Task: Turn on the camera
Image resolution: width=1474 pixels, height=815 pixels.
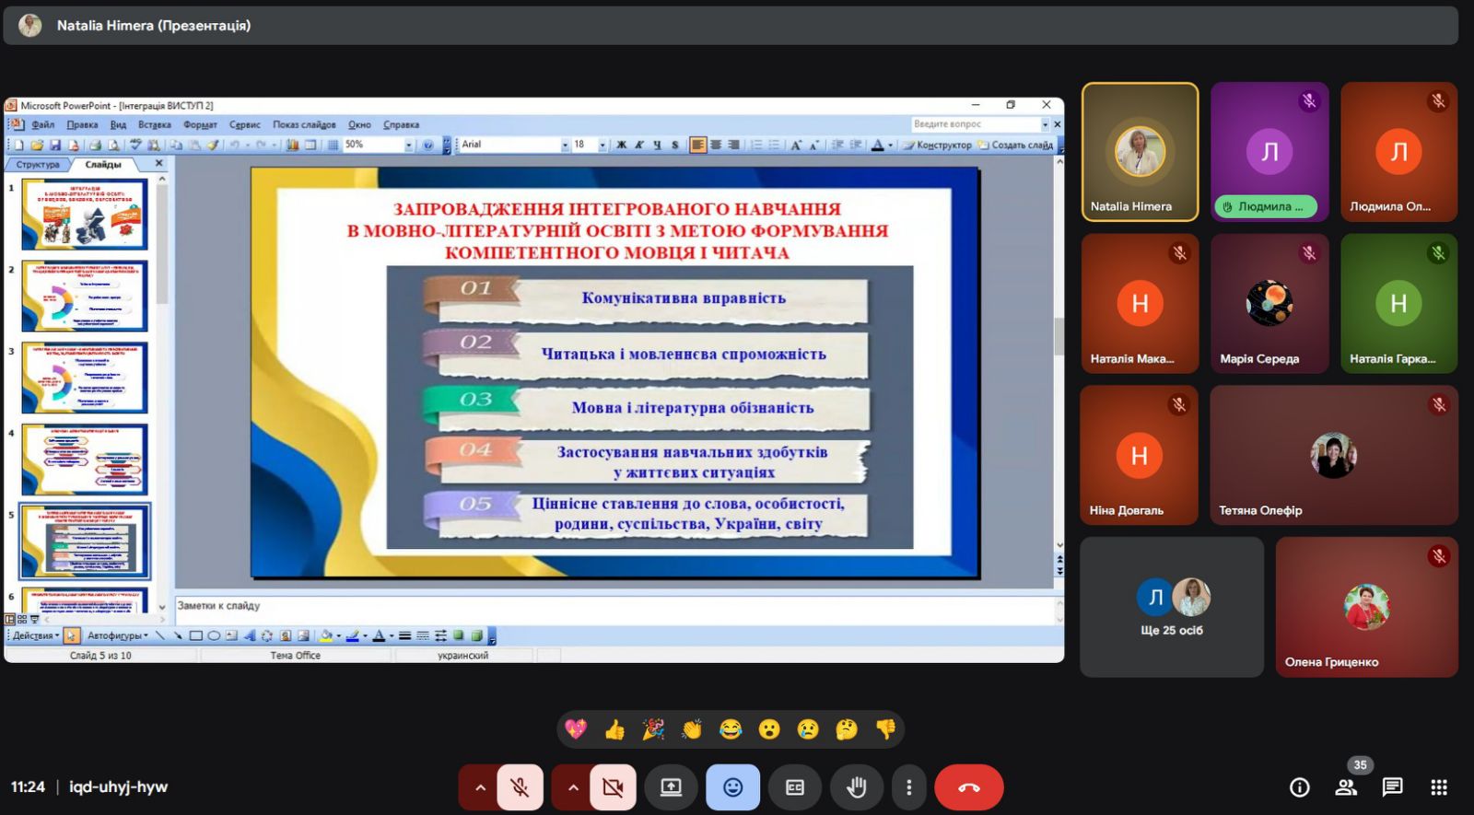Action: [x=613, y=787]
